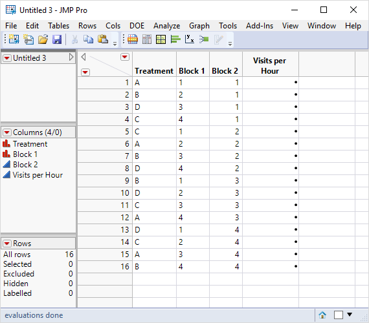
Task: Click the continuous icon beside Block 2
Action: 6,164
